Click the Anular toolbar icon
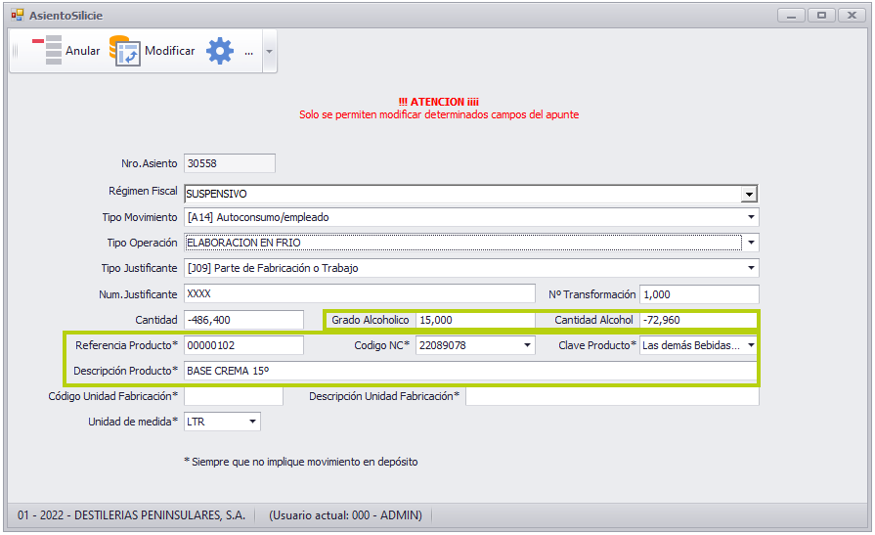The width and height of the screenshot is (875, 535). (46, 50)
